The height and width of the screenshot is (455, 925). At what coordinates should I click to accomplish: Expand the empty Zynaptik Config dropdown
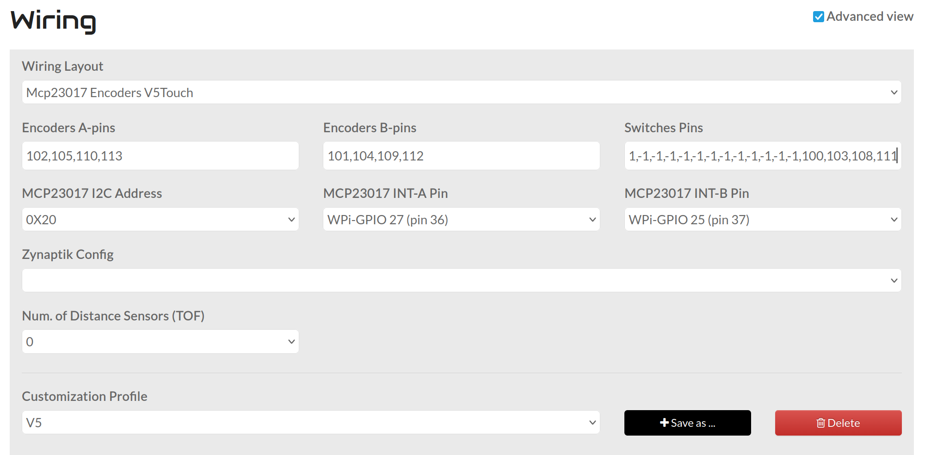tap(461, 281)
